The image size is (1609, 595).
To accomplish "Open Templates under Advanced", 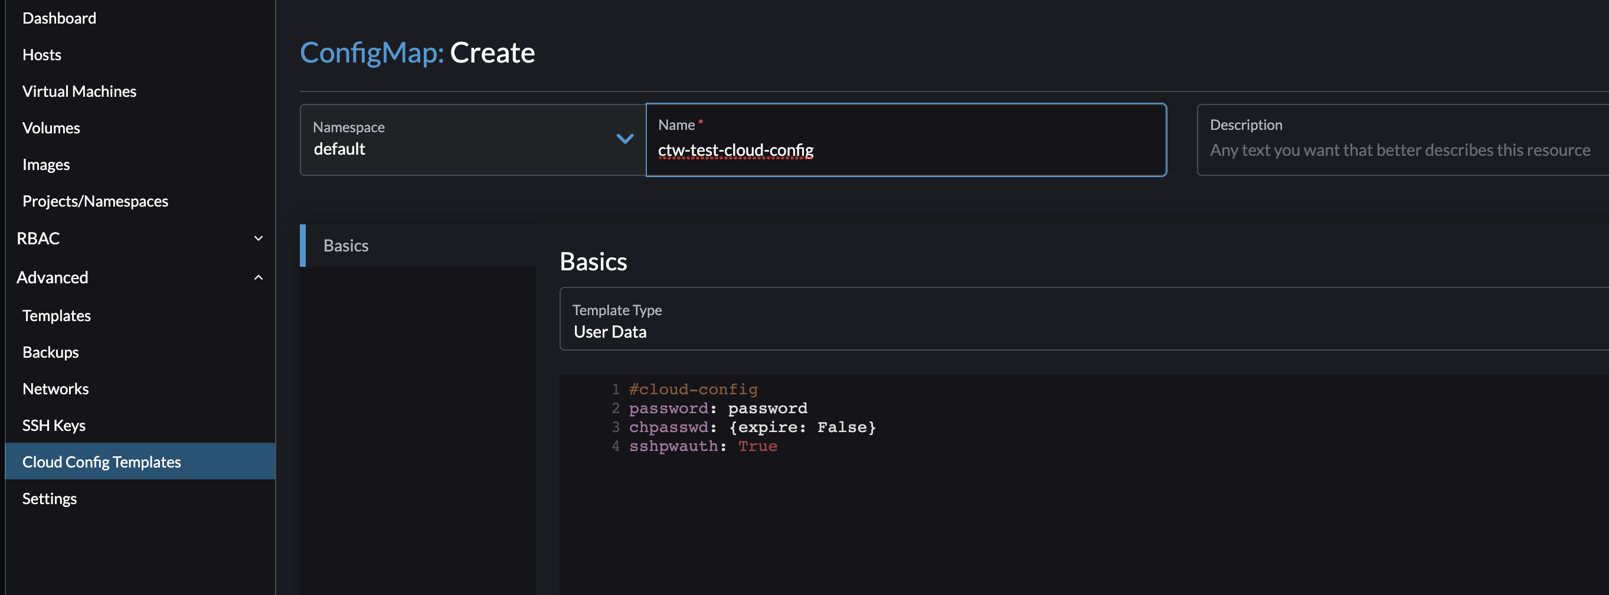I will pos(57,316).
